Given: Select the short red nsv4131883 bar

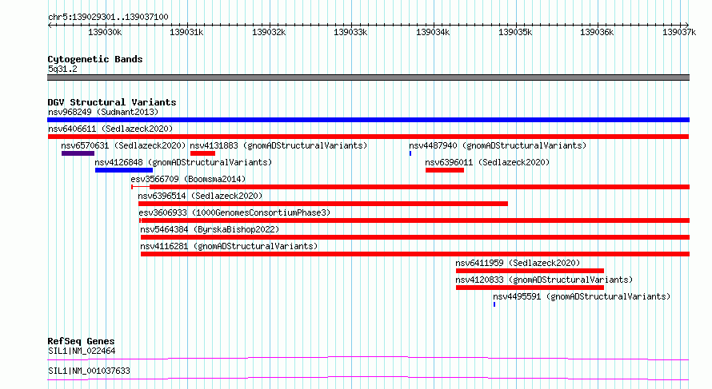Looking at the screenshot, I should [x=202, y=153].
